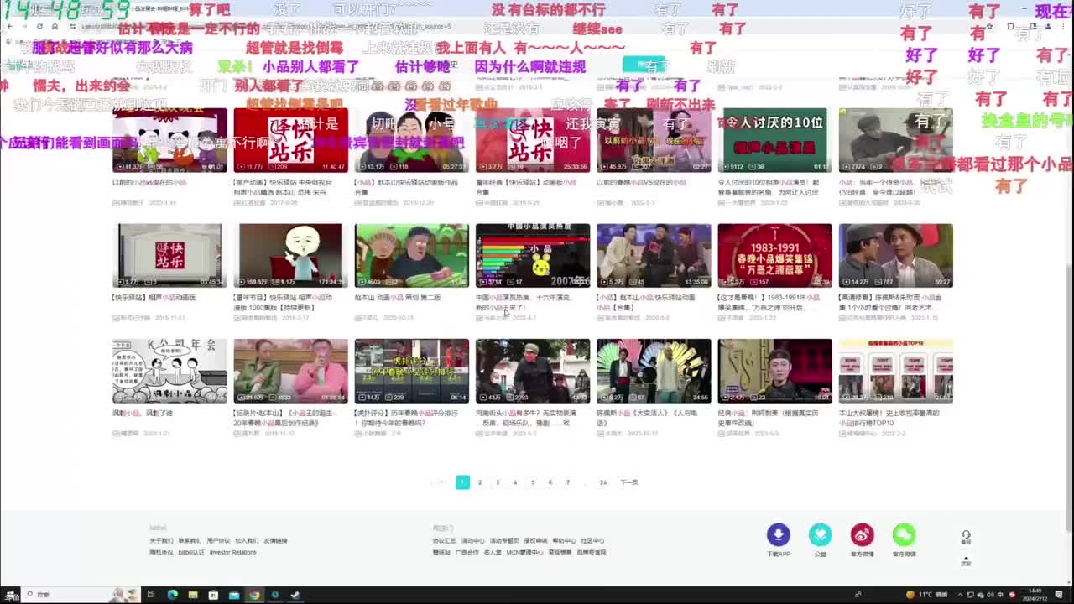Click the 帮助中心 footer link

click(565, 540)
